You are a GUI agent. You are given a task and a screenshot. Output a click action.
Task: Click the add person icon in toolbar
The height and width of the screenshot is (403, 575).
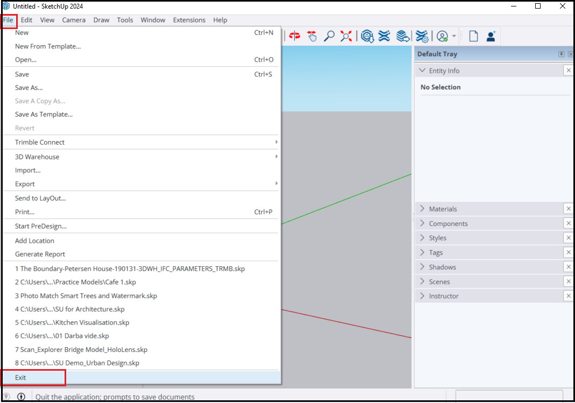point(491,36)
